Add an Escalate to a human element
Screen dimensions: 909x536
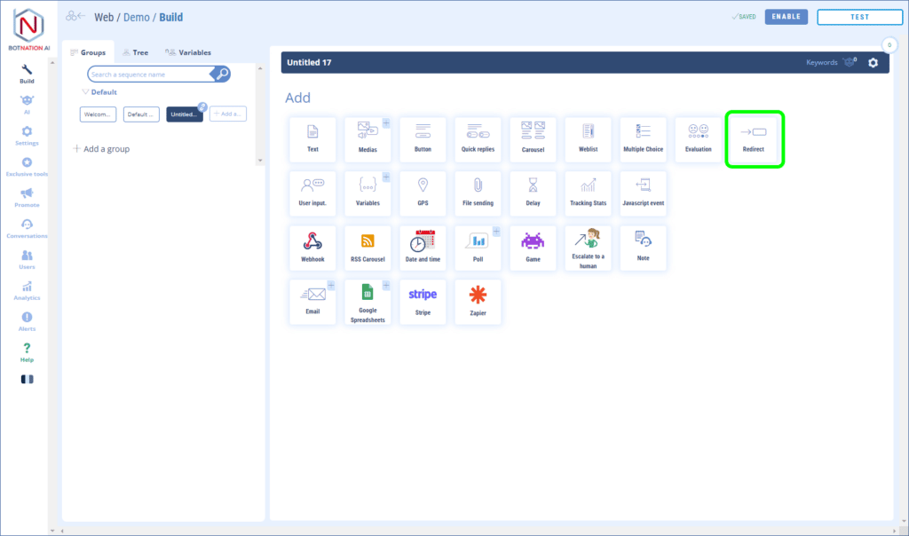click(x=588, y=248)
